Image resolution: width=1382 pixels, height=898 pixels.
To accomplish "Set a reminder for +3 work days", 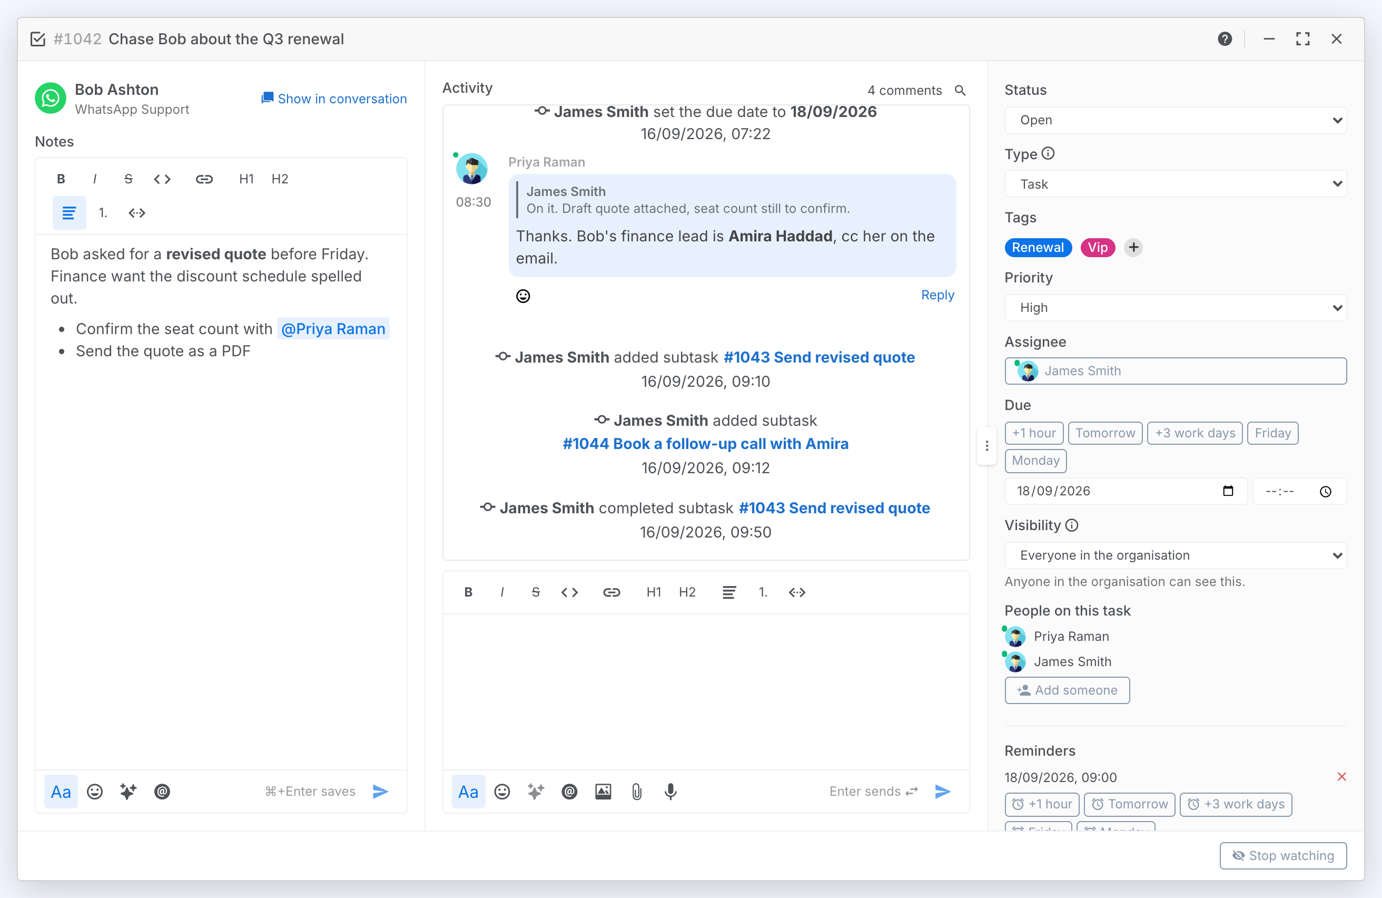I will click(x=1235, y=805).
